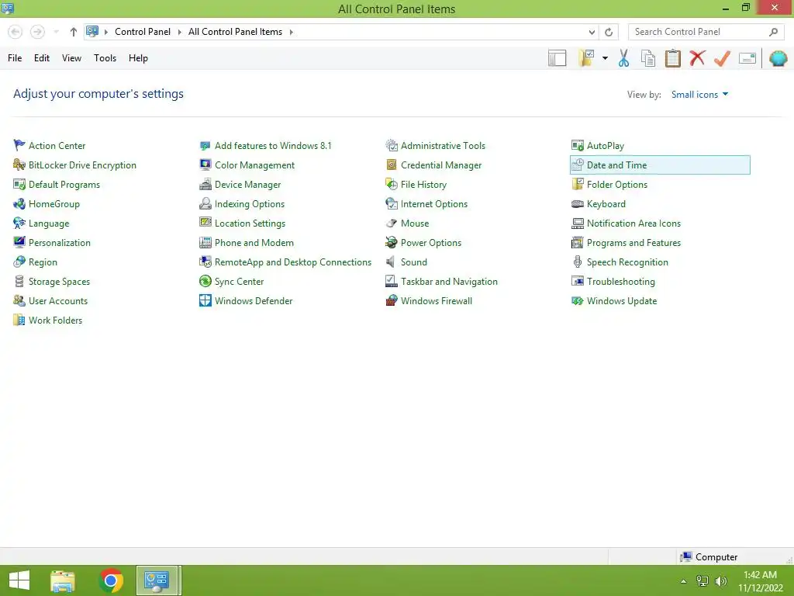The width and height of the screenshot is (794, 596).
Task: Open the Personalization link
Action: point(59,243)
